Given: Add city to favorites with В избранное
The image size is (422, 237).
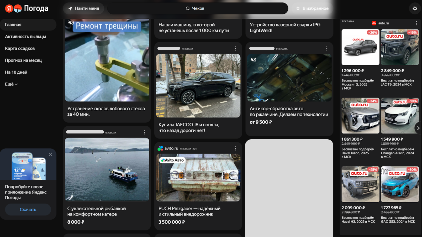Looking at the screenshot, I should (312, 8).
